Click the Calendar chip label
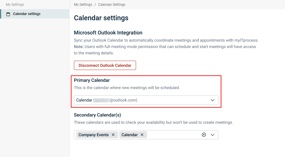285x157 pixels. point(129,135)
